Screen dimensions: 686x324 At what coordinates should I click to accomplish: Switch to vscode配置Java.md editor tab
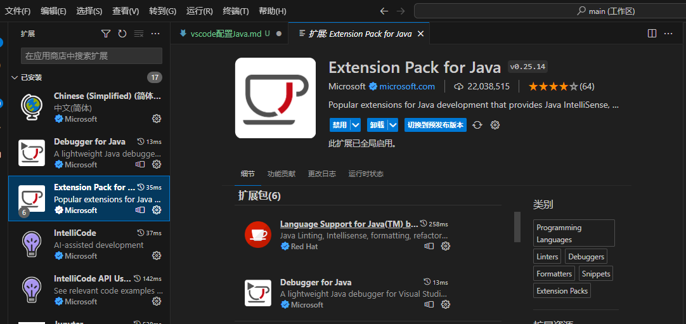(x=230, y=34)
